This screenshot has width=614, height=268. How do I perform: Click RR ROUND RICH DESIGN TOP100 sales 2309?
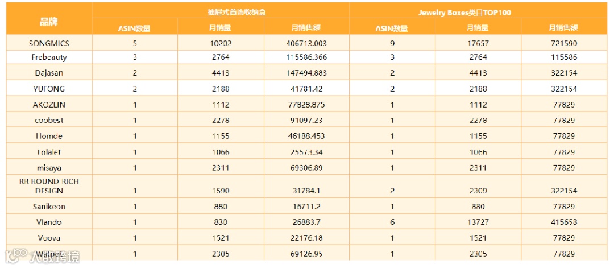point(477,191)
